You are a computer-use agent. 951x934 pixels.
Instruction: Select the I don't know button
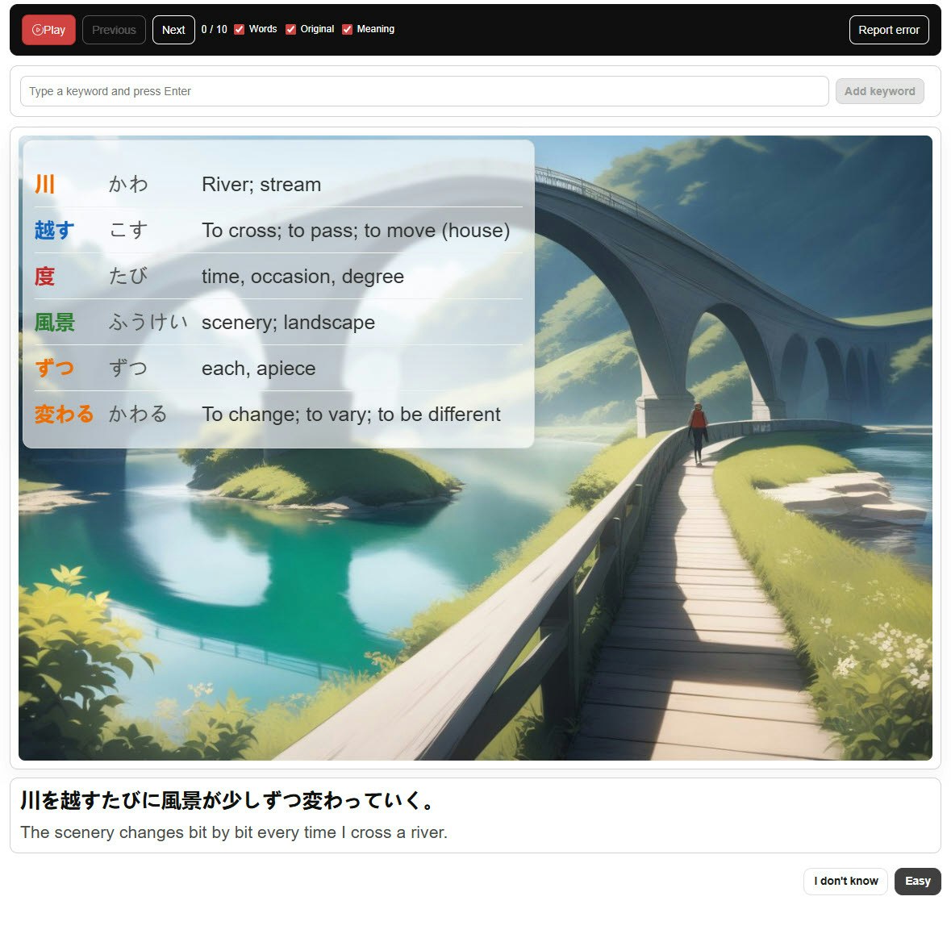(x=845, y=881)
